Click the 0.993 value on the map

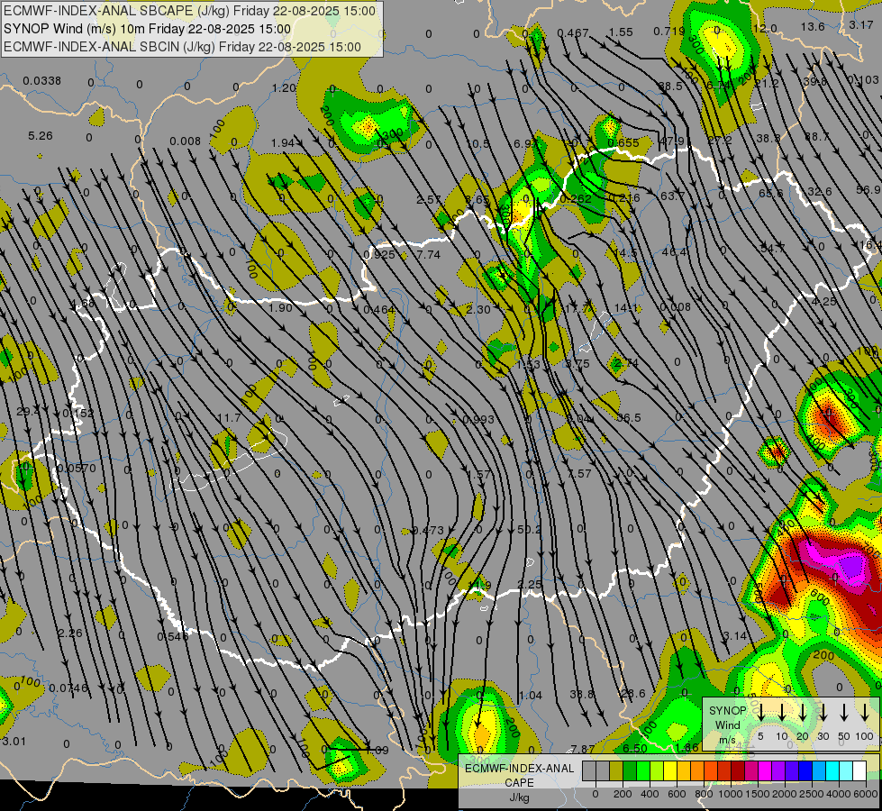tap(478, 419)
